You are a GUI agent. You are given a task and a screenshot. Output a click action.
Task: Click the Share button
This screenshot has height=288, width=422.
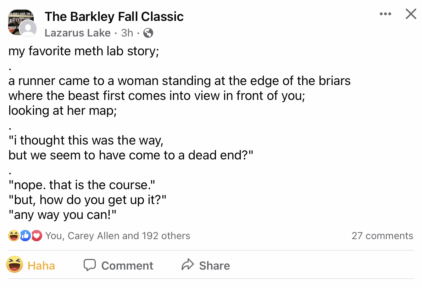point(214,266)
